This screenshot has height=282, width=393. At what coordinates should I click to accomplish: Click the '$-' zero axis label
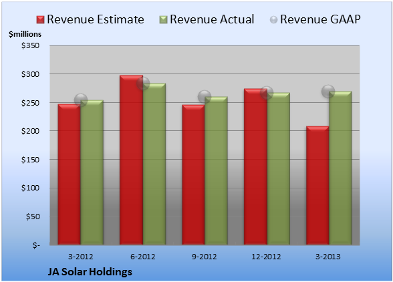click(x=36, y=245)
